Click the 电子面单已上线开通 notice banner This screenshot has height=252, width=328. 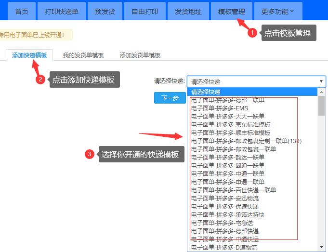36,35
